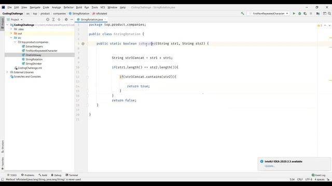The image size is (332, 186).
Task: Open the Refactor menu
Action: coord(68,7)
